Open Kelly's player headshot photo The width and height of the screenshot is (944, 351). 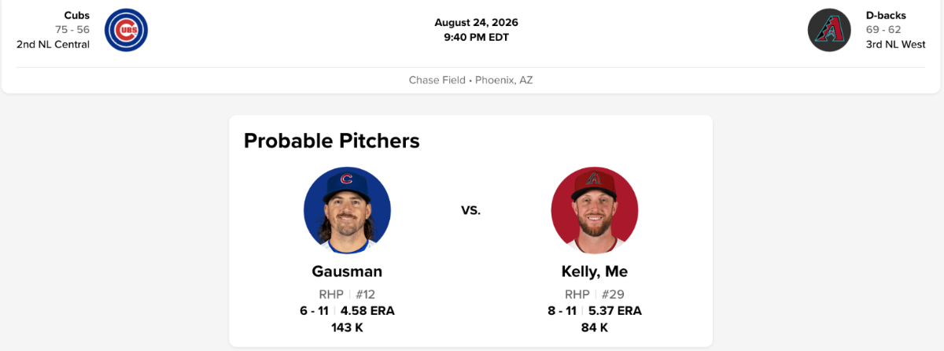[595, 210]
